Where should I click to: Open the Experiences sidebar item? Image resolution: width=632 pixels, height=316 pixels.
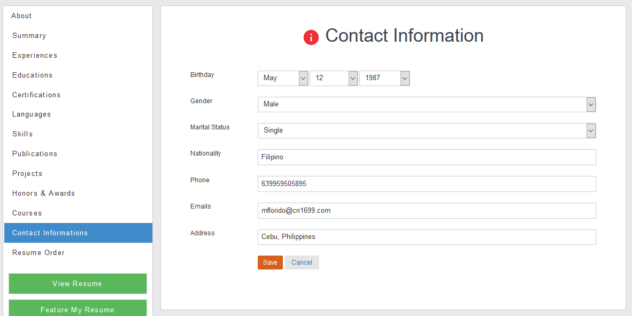(35, 56)
